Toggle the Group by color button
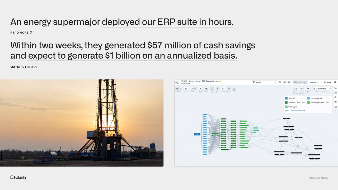This screenshot has width=338, height=190. click(x=302, y=89)
